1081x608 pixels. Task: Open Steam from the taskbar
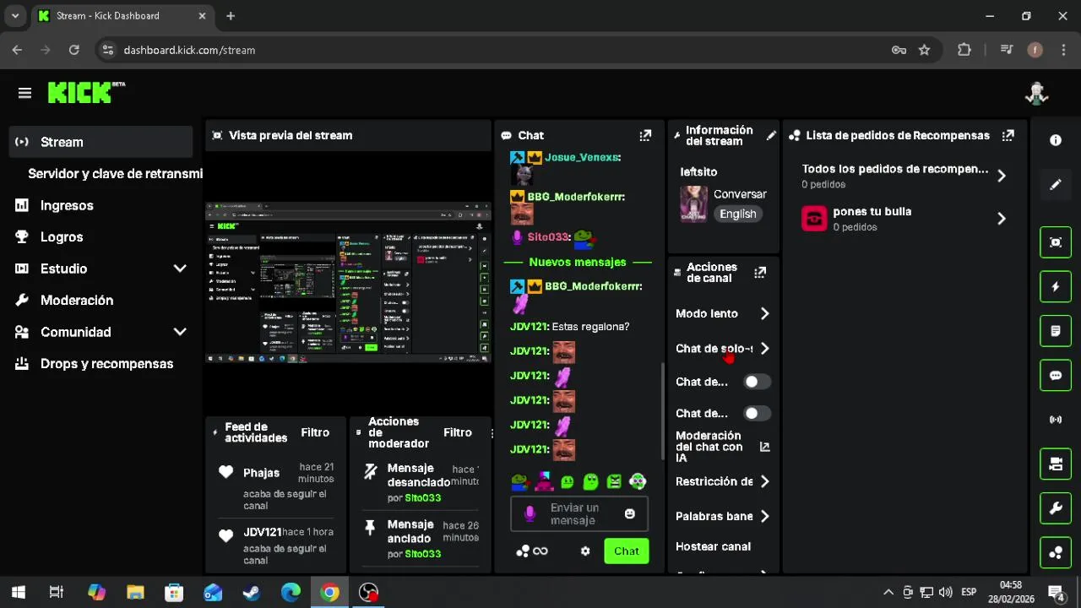(252, 592)
